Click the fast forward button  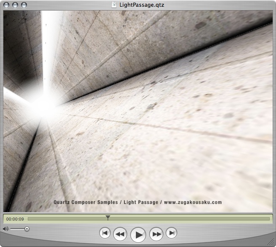point(157,234)
